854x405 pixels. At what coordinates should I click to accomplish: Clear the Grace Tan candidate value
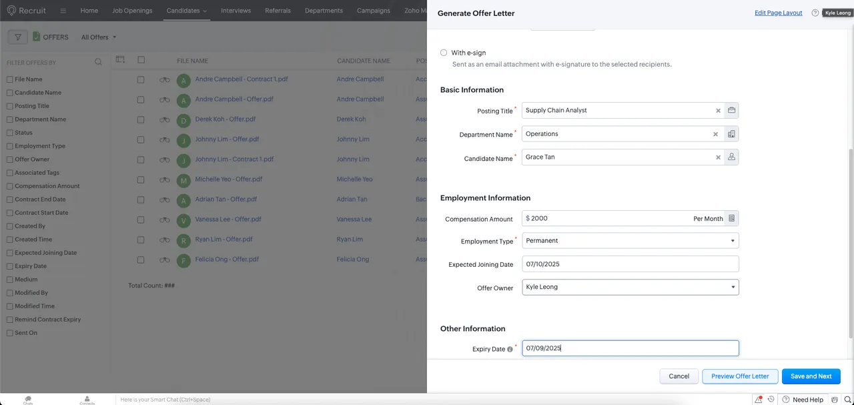pos(718,157)
